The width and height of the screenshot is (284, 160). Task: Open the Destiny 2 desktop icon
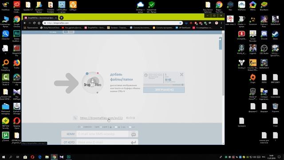[x=241, y=64]
